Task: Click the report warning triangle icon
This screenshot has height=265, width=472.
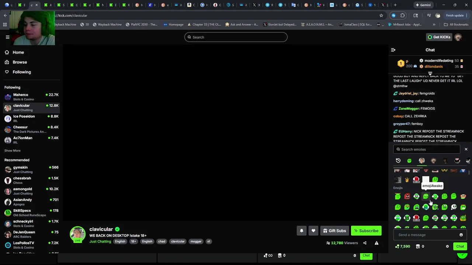Action: pos(376,243)
